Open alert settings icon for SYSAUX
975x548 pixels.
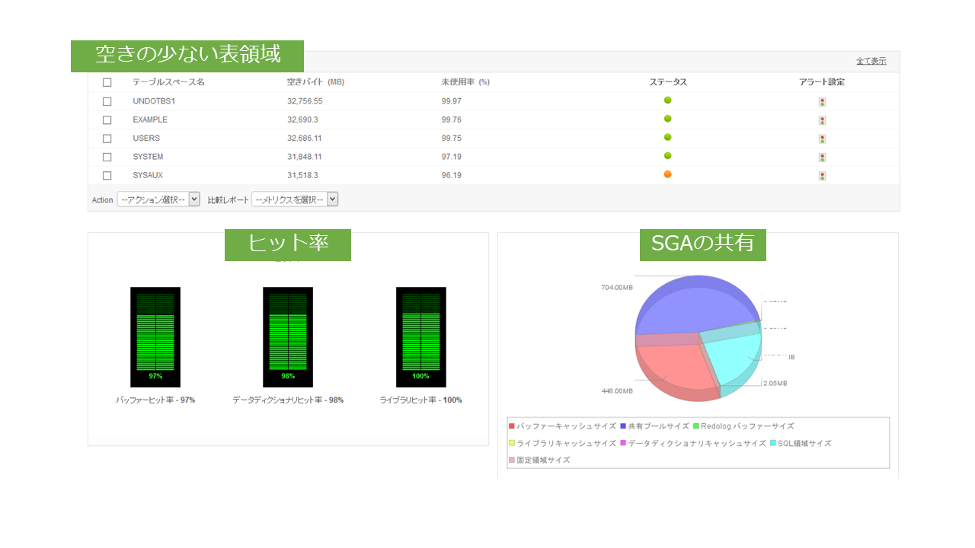tap(822, 176)
